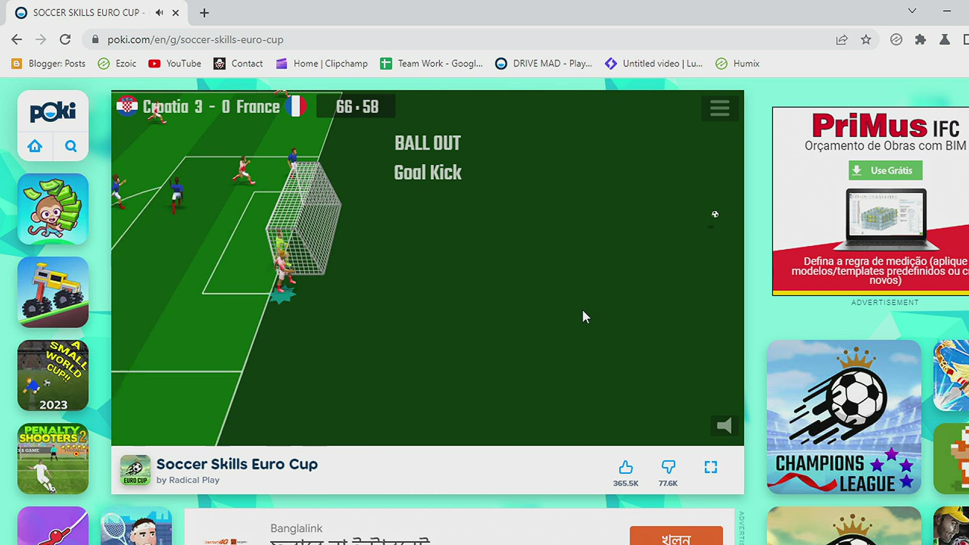
Task: Open Untitled video bookmark
Action: (x=654, y=64)
